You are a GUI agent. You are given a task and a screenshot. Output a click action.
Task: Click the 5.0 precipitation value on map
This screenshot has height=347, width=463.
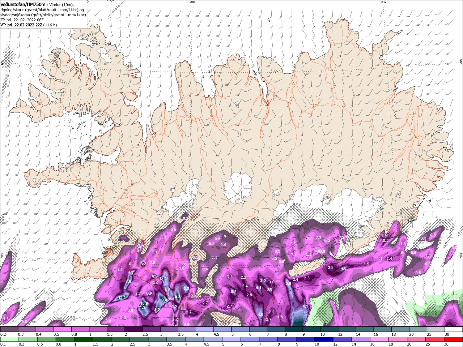(288, 284)
